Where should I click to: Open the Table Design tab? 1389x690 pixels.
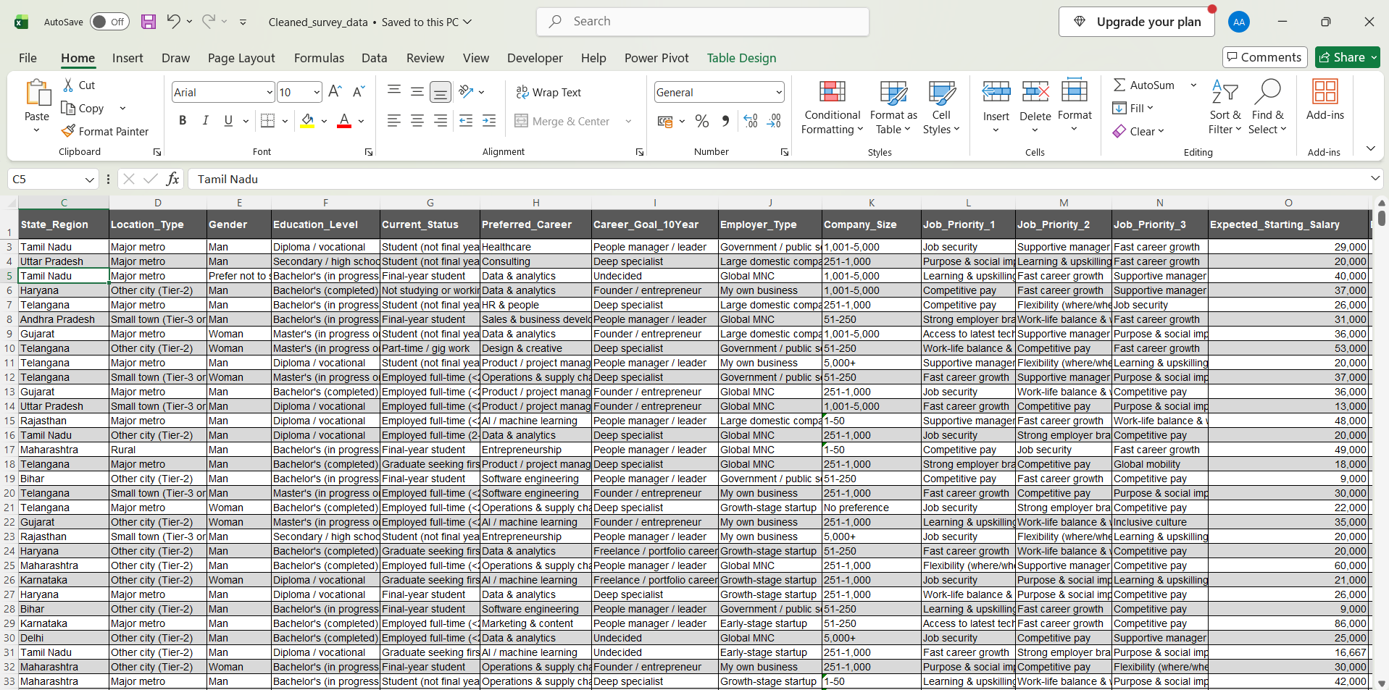point(741,58)
